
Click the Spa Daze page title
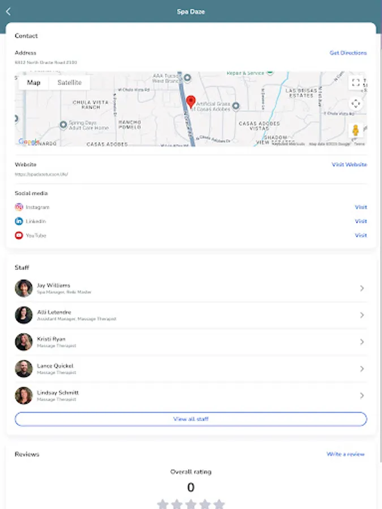[x=191, y=12]
